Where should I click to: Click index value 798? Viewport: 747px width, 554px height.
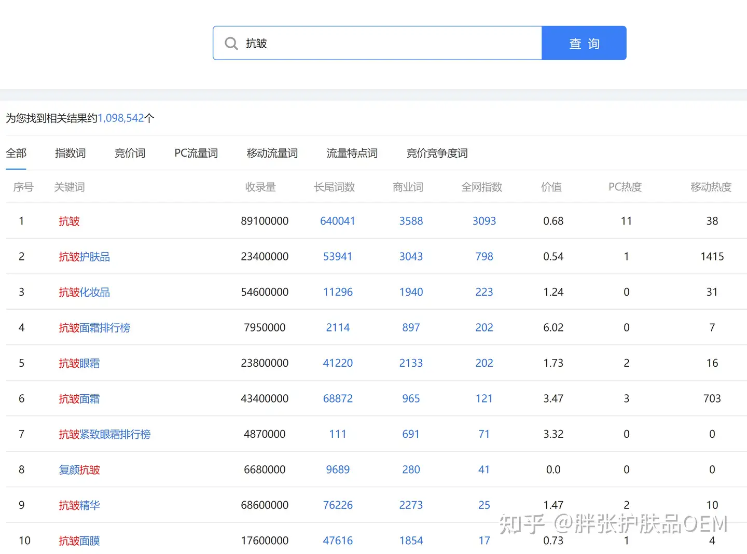coord(484,257)
